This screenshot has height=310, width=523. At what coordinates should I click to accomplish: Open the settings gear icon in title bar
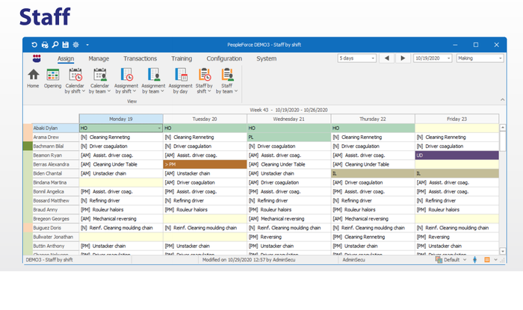click(75, 45)
